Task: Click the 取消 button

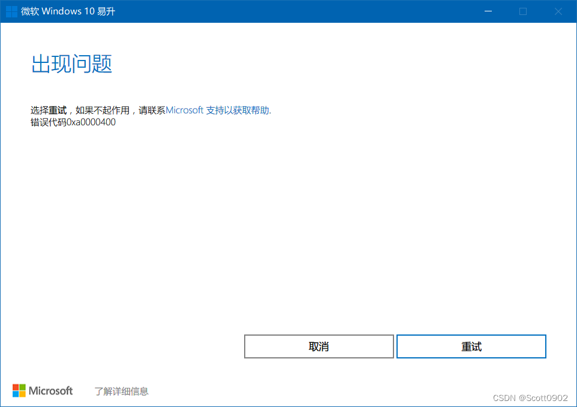Action: click(318, 346)
